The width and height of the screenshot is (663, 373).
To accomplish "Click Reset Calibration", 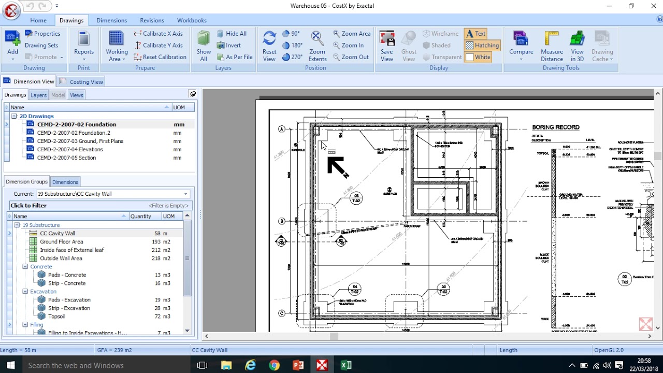I will [160, 57].
